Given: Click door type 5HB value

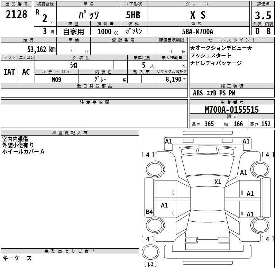Looking at the screenshot, I should coord(133,15).
